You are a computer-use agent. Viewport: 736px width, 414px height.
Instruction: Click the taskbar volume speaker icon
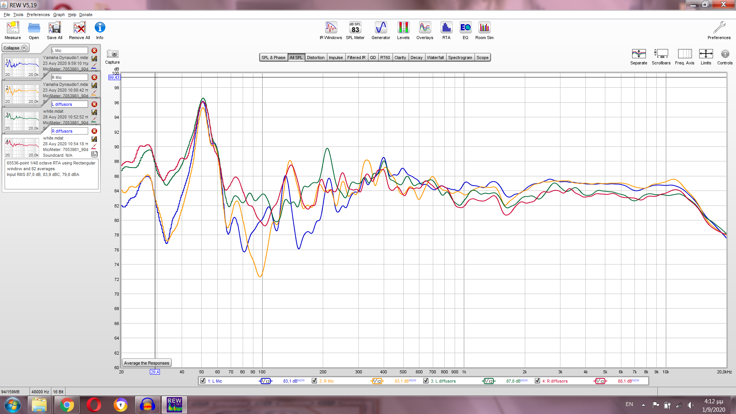(690, 405)
